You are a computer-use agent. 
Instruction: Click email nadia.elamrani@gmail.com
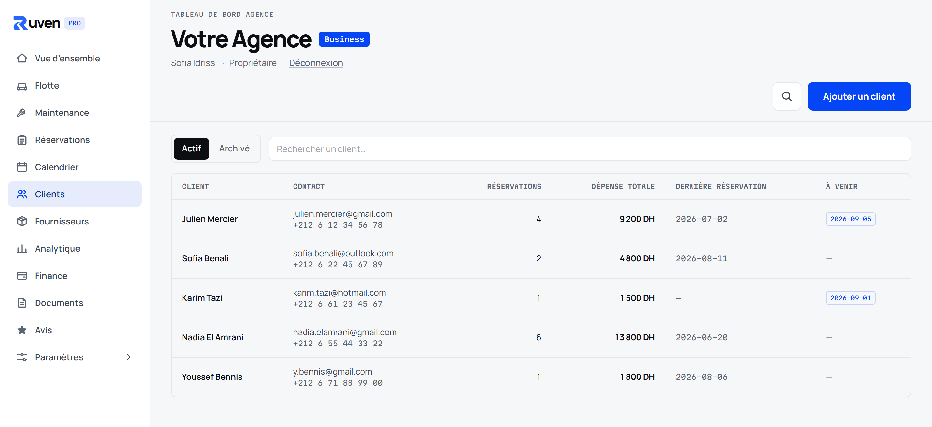(x=344, y=332)
